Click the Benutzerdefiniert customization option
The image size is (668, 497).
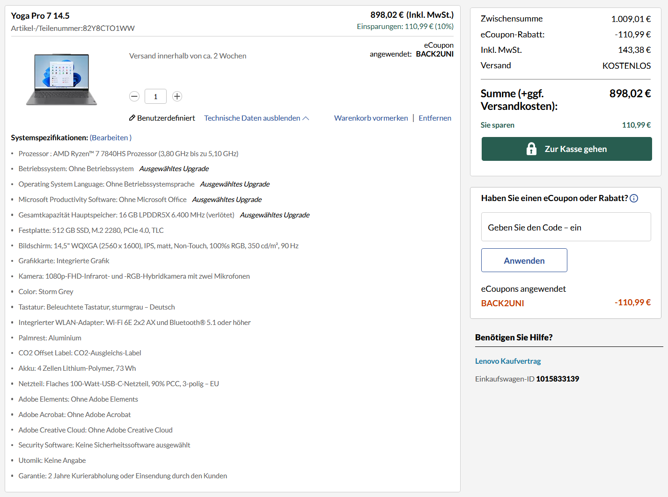tap(166, 118)
